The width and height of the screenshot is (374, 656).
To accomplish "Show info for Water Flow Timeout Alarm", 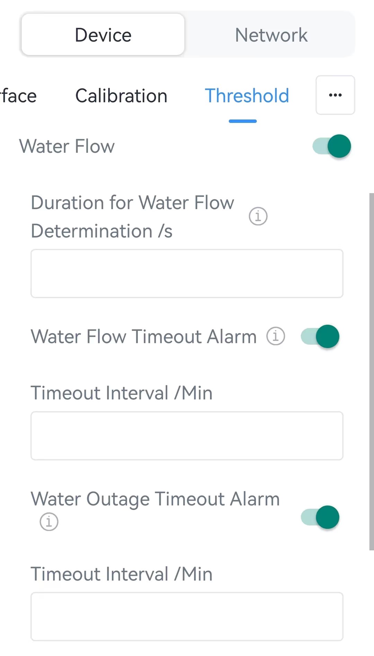I will [276, 336].
